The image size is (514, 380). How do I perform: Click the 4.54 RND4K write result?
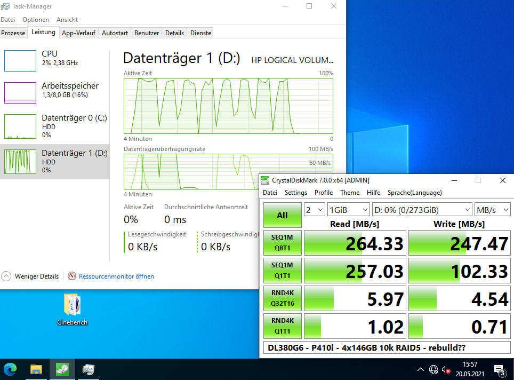(459, 299)
